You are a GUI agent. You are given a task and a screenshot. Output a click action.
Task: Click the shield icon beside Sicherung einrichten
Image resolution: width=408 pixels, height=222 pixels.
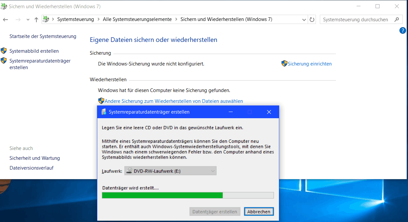click(x=284, y=64)
